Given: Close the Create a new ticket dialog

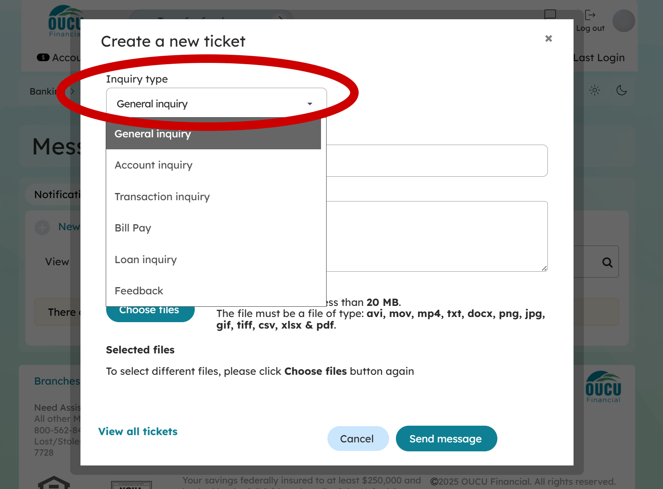Looking at the screenshot, I should (x=548, y=39).
